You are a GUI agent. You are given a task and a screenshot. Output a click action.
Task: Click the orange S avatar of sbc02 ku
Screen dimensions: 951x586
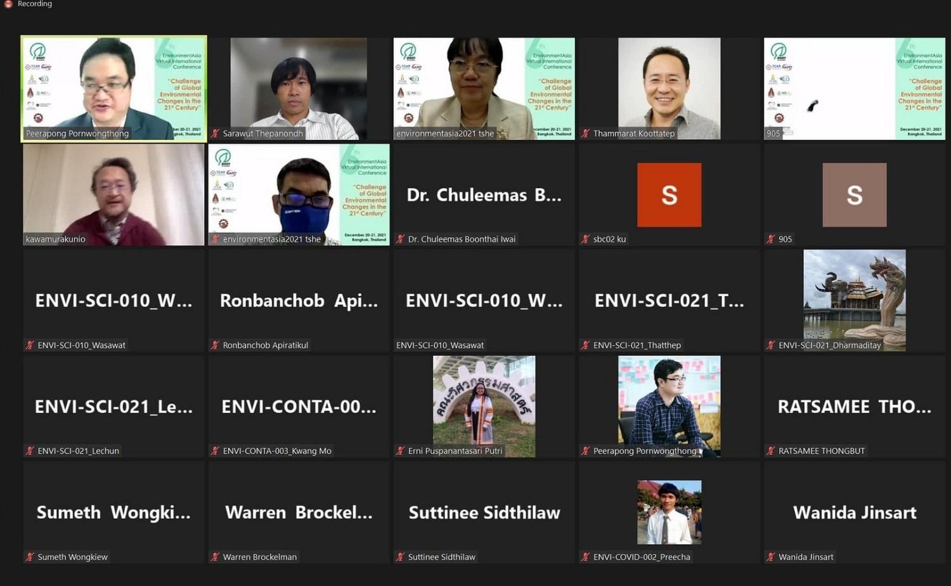670,195
